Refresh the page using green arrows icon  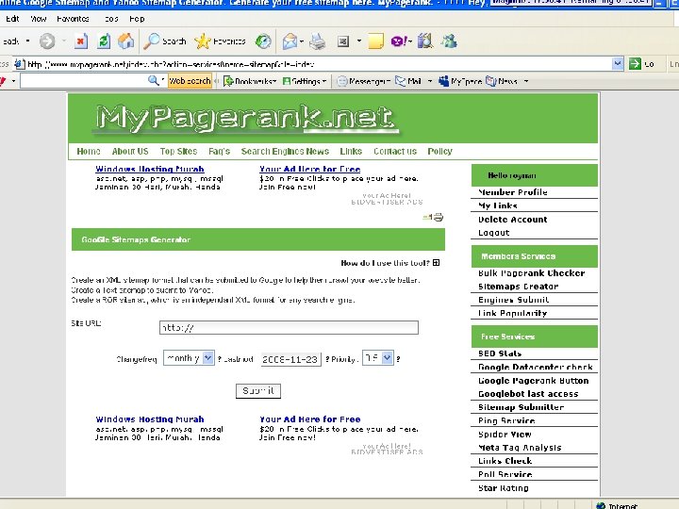(x=104, y=41)
